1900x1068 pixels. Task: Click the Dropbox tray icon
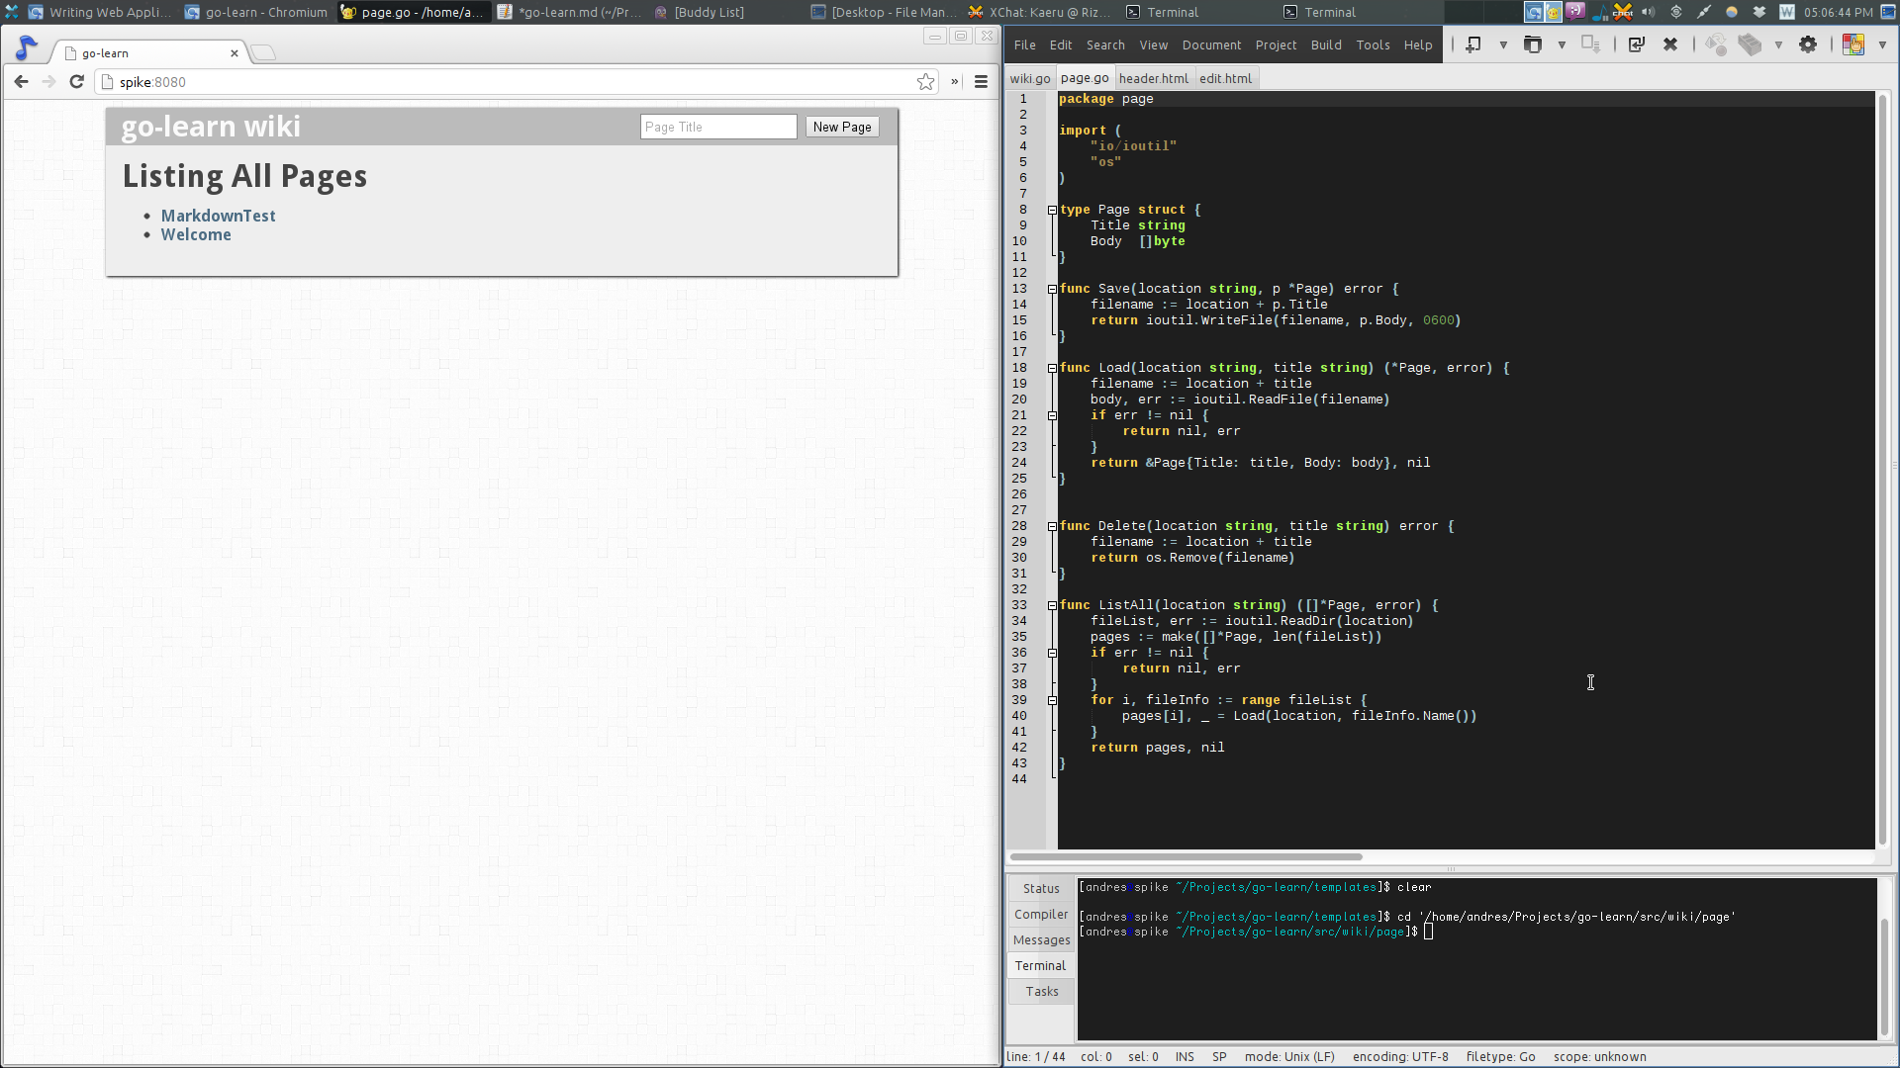(x=1758, y=12)
